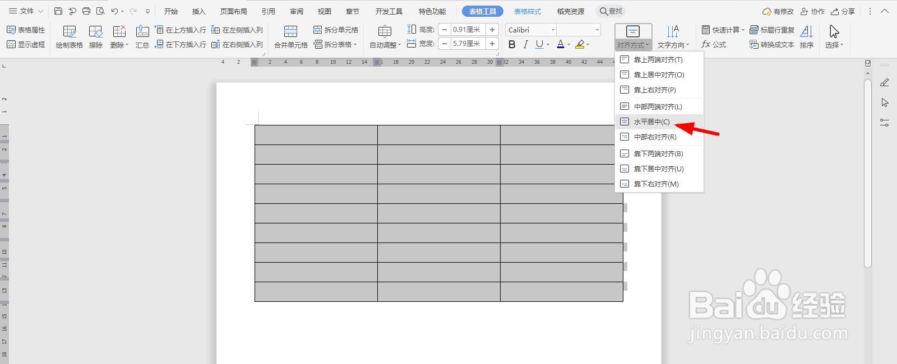Screen dimensions: 897x364
Task: Select the 绘制表格 draw table tool
Action: 70,37
